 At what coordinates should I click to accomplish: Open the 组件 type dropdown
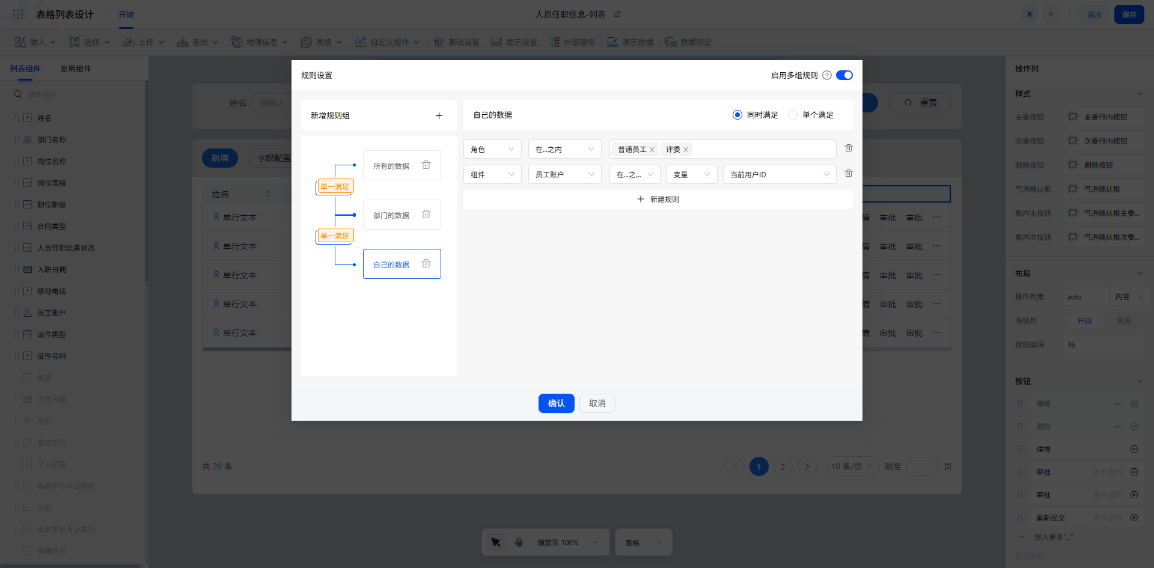(x=492, y=174)
